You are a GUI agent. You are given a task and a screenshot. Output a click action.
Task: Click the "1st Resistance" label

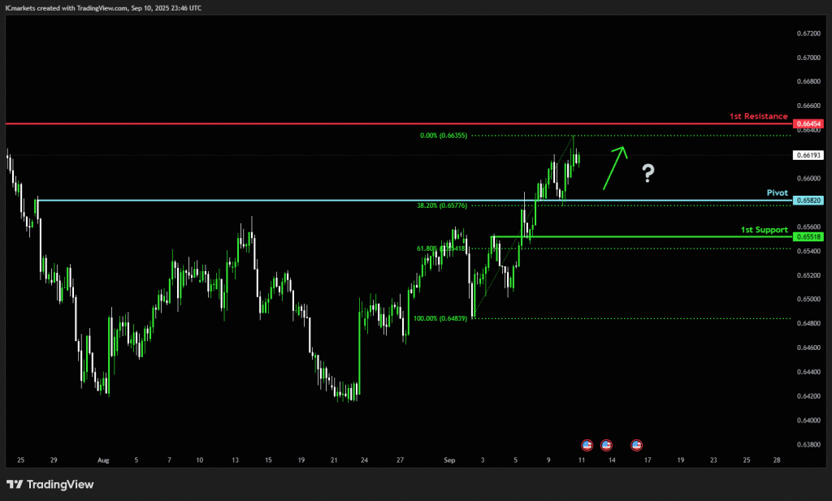[x=758, y=116]
